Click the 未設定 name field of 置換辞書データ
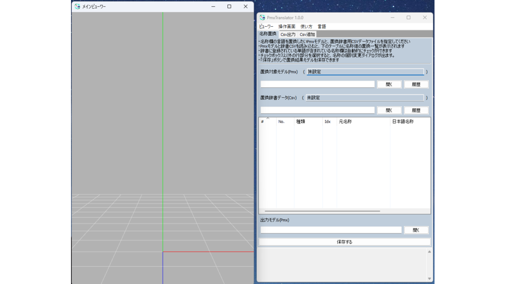 pyautogui.click(x=365, y=98)
